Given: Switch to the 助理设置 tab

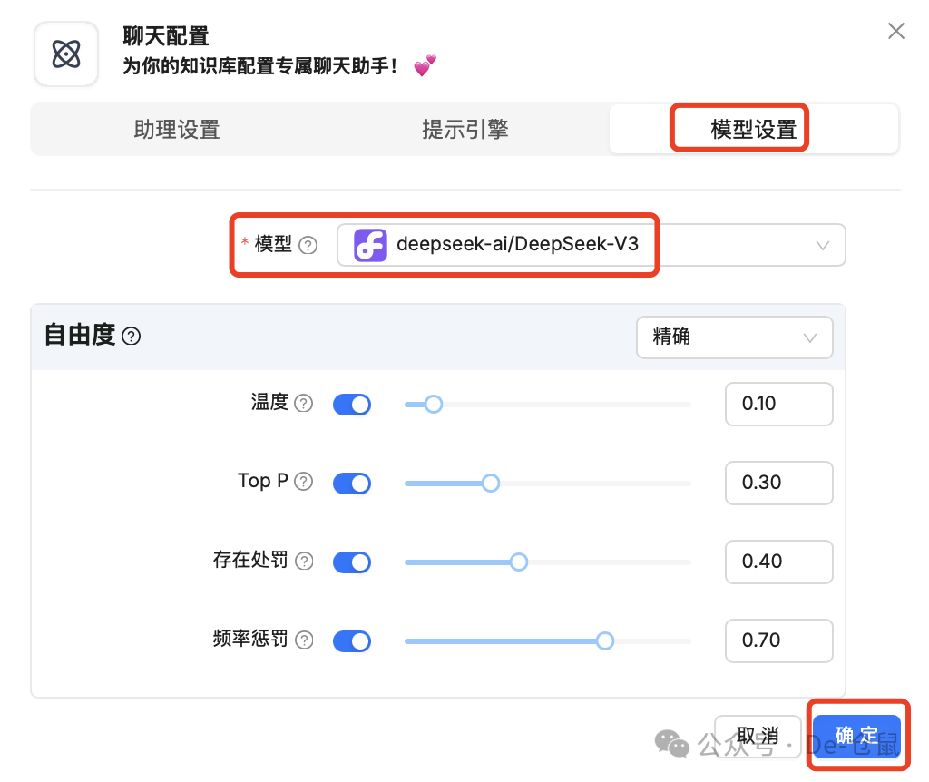Looking at the screenshot, I should (177, 129).
